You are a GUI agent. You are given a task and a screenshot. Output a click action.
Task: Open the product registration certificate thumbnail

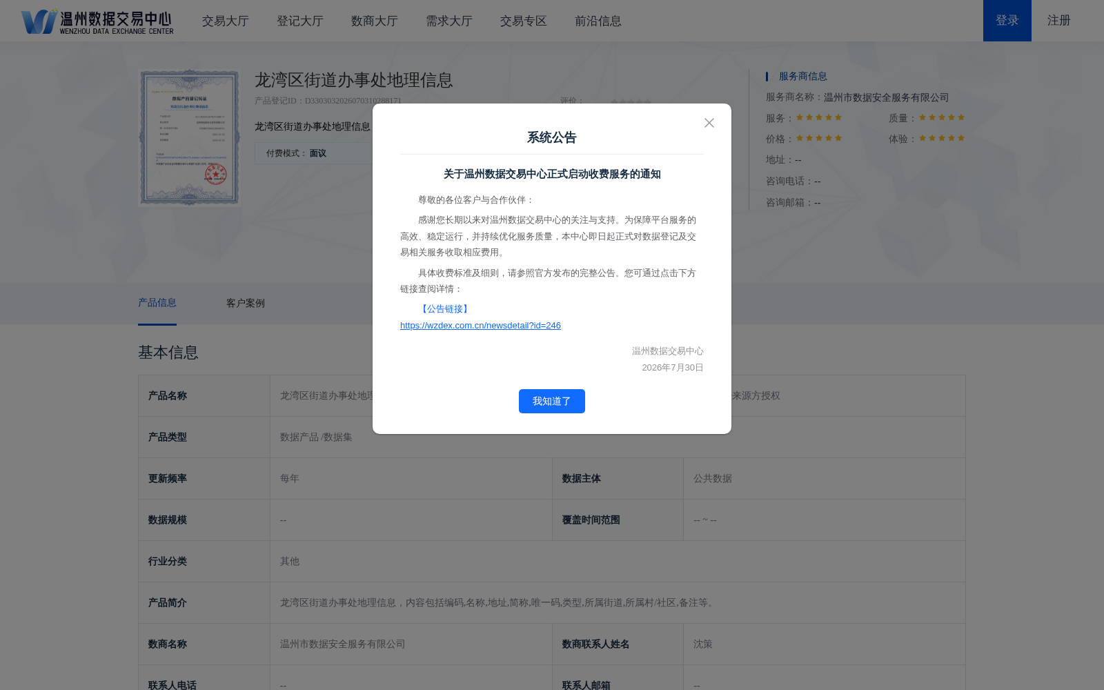(x=190, y=137)
